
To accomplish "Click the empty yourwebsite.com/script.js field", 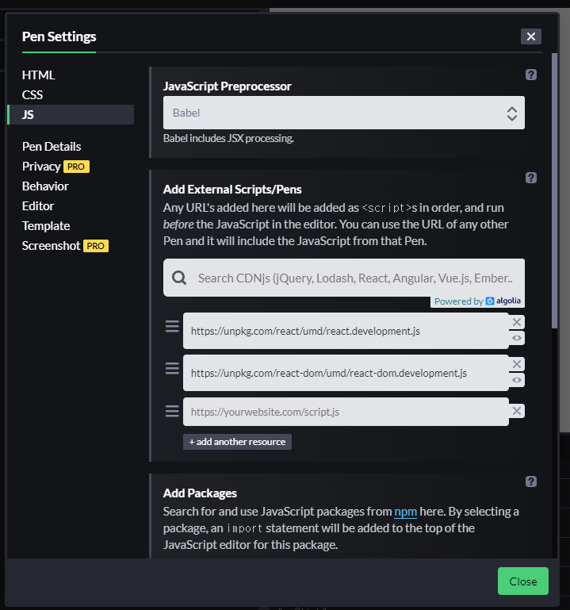I will (346, 412).
